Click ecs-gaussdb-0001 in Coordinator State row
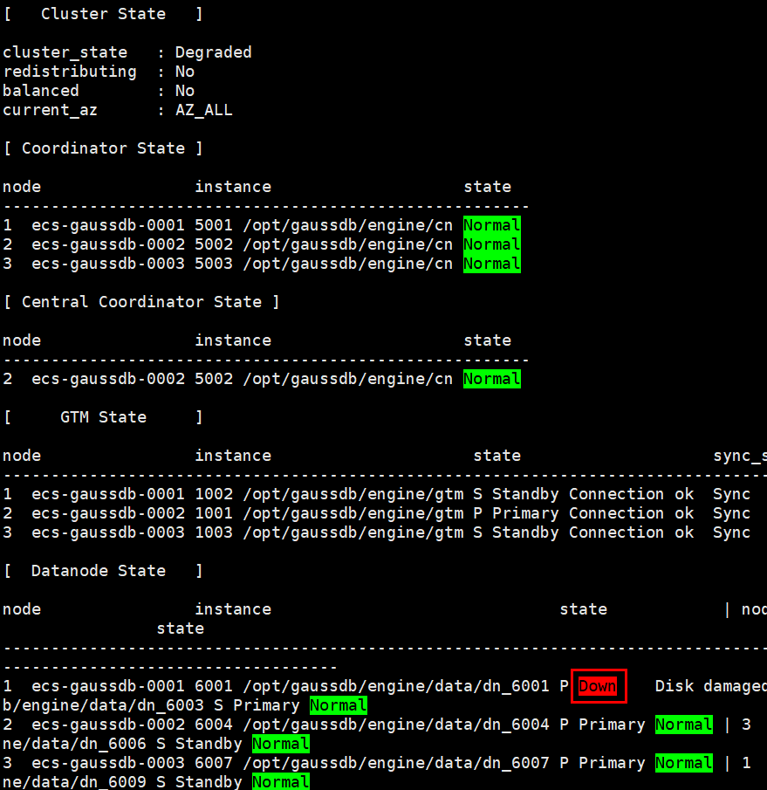 coord(108,225)
